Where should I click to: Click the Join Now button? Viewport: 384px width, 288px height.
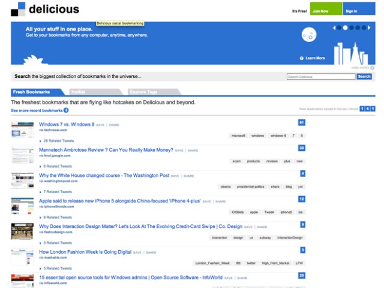coord(326,8)
